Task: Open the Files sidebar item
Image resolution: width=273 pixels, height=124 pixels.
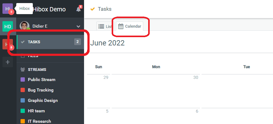Action: [x=33, y=56]
